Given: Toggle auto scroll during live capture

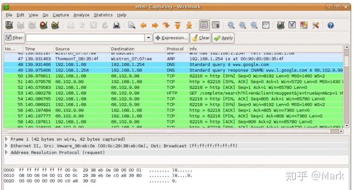Looking at the screenshot, I should (216, 25).
